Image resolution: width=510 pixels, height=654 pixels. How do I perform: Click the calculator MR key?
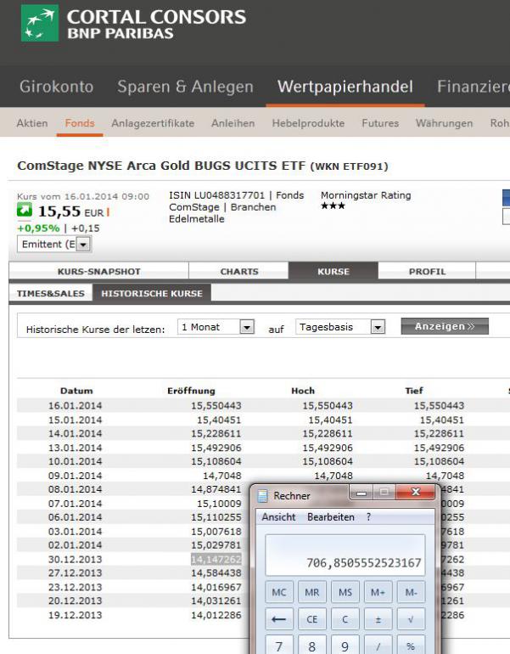click(x=311, y=592)
